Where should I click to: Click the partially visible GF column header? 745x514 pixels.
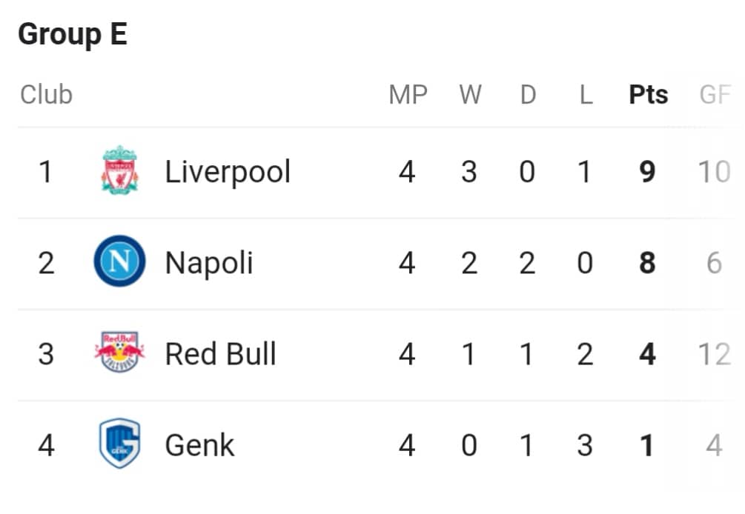click(x=715, y=95)
